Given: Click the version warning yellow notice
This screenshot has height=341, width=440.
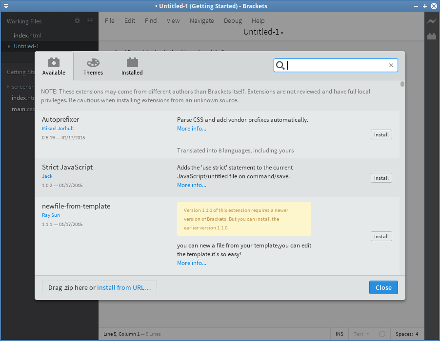Looking at the screenshot, I should point(244,219).
